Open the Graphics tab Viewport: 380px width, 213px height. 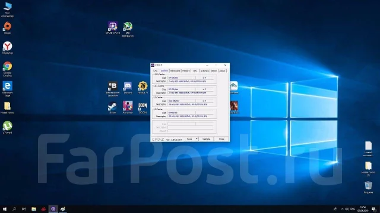point(204,71)
